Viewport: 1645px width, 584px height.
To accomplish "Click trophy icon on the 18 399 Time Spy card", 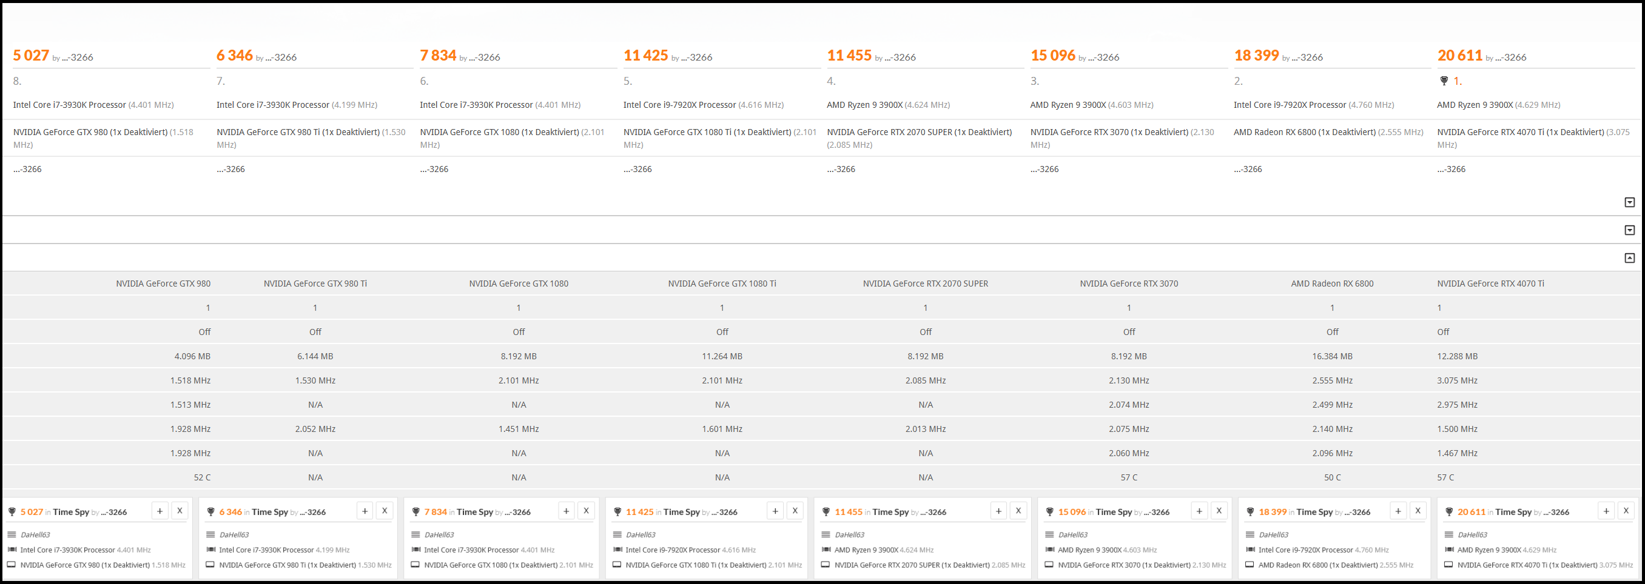I will click(1250, 512).
